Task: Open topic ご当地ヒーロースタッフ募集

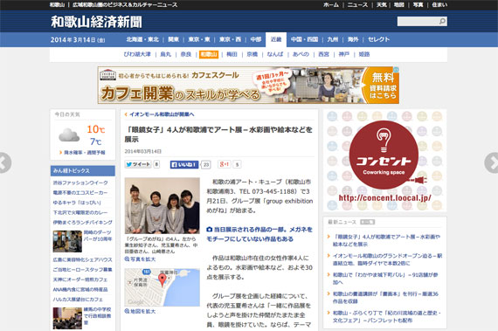Action: [x=83, y=270]
